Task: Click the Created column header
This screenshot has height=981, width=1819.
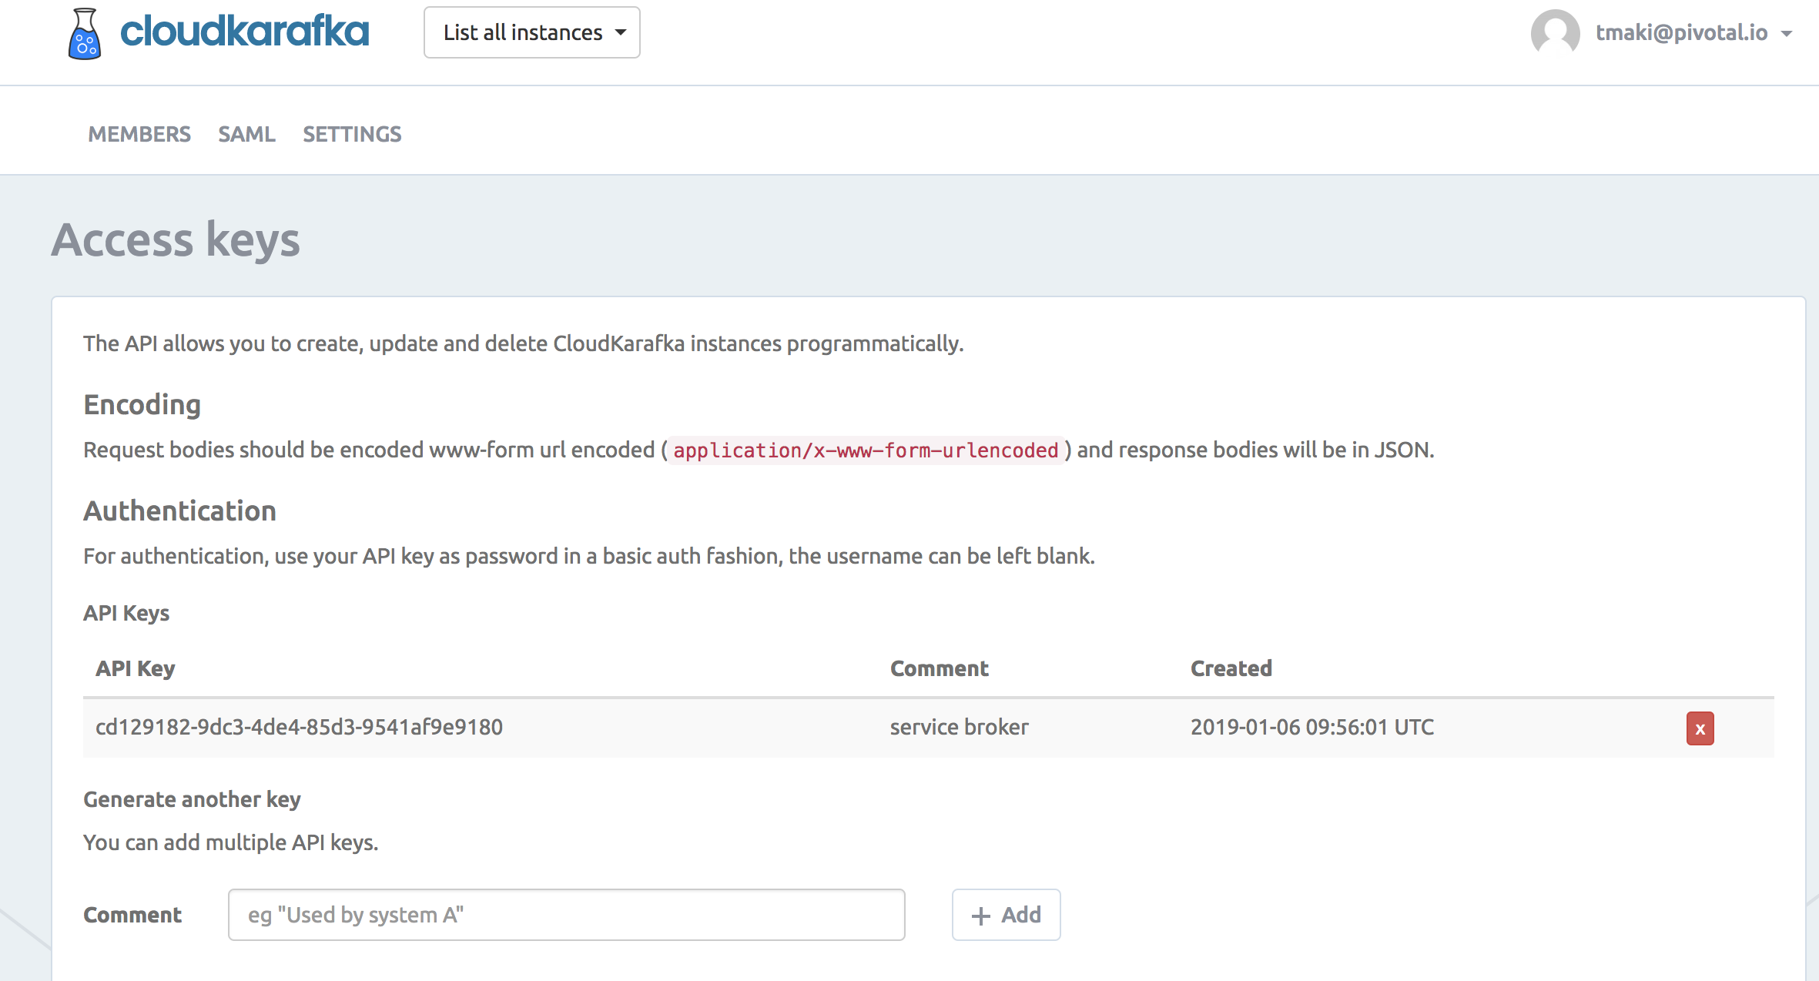Action: (x=1231, y=668)
